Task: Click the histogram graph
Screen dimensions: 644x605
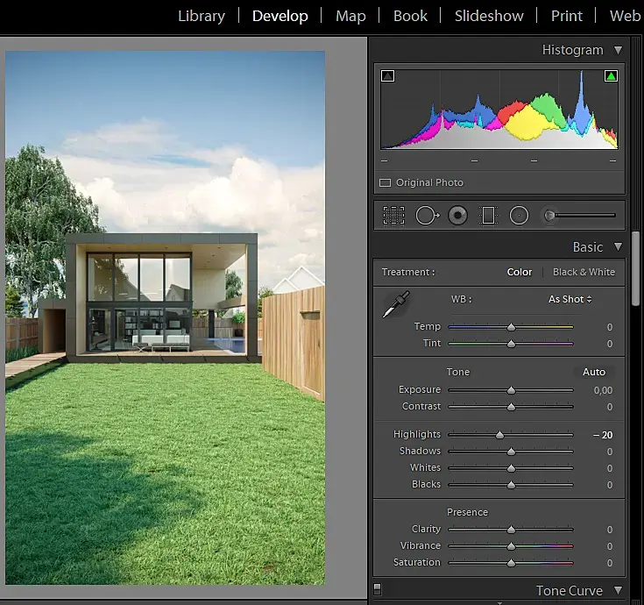Action: (x=499, y=110)
